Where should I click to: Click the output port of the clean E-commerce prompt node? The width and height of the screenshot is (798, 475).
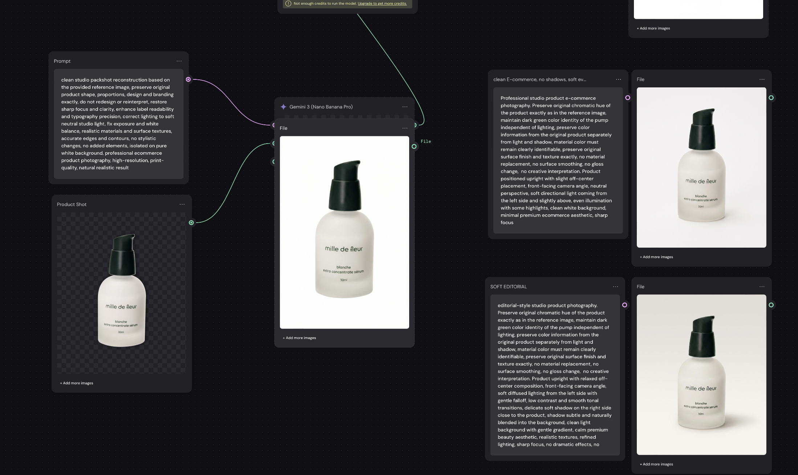tap(628, 97)
